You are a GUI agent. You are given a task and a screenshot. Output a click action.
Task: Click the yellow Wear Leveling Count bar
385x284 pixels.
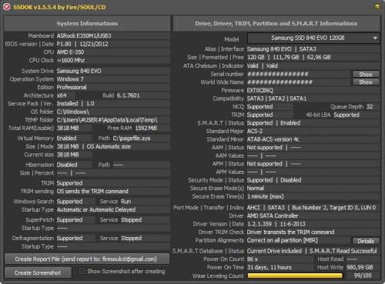[x=295, y=276]
